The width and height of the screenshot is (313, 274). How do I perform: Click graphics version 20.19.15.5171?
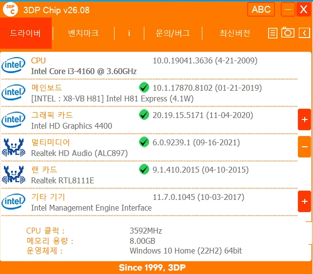pos(178,116)
